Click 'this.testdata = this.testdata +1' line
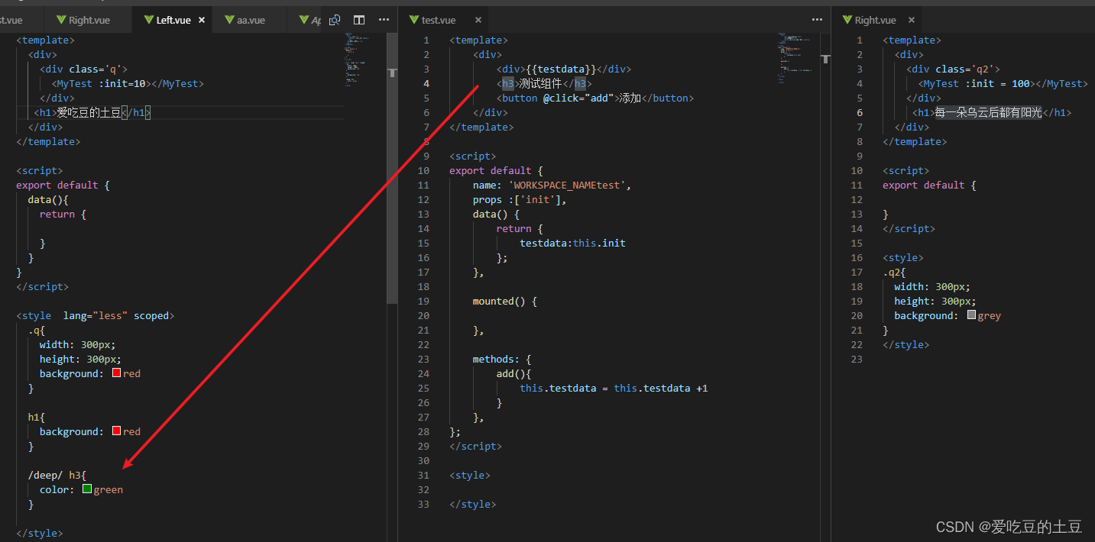 tap(614, 388)
